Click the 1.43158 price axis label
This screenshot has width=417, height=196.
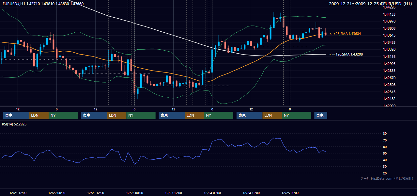(x=389, y=57)
